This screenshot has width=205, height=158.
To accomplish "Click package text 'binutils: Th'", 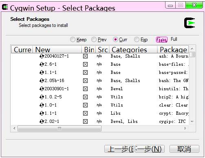I will click(x=174, y=89).
